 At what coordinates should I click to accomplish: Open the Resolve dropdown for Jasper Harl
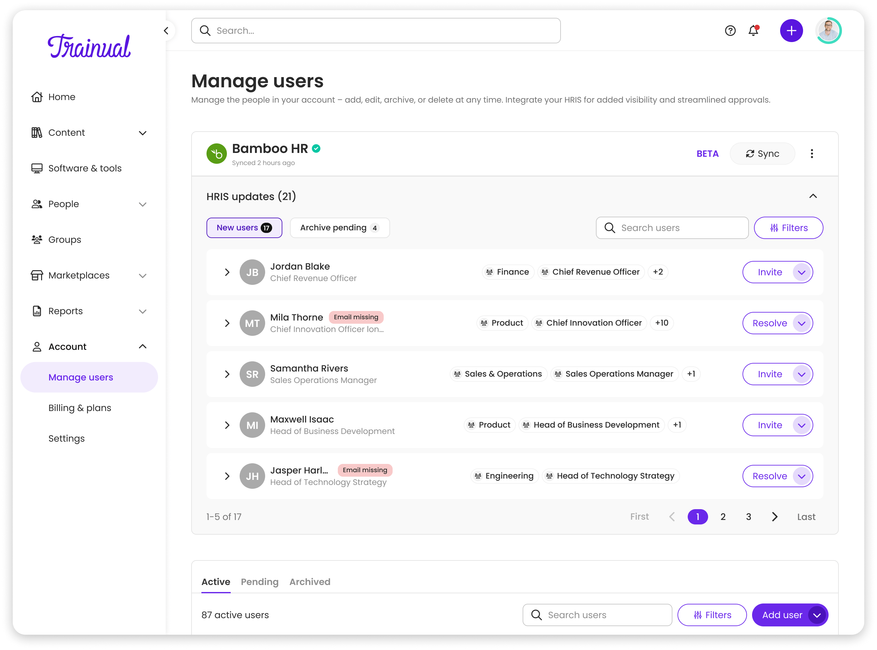point(802,476)
